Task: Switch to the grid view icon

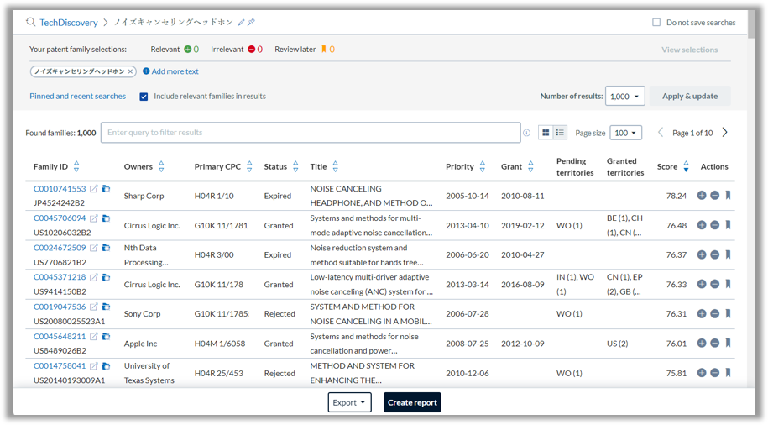Action: (546, 133)
